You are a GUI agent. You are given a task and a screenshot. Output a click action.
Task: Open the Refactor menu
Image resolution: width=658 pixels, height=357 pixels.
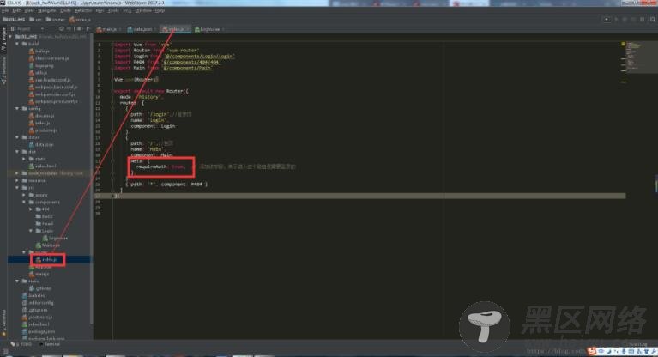click(83, 10)
